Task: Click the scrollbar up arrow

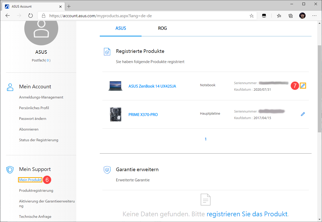Action: click(x=319, y=23)
